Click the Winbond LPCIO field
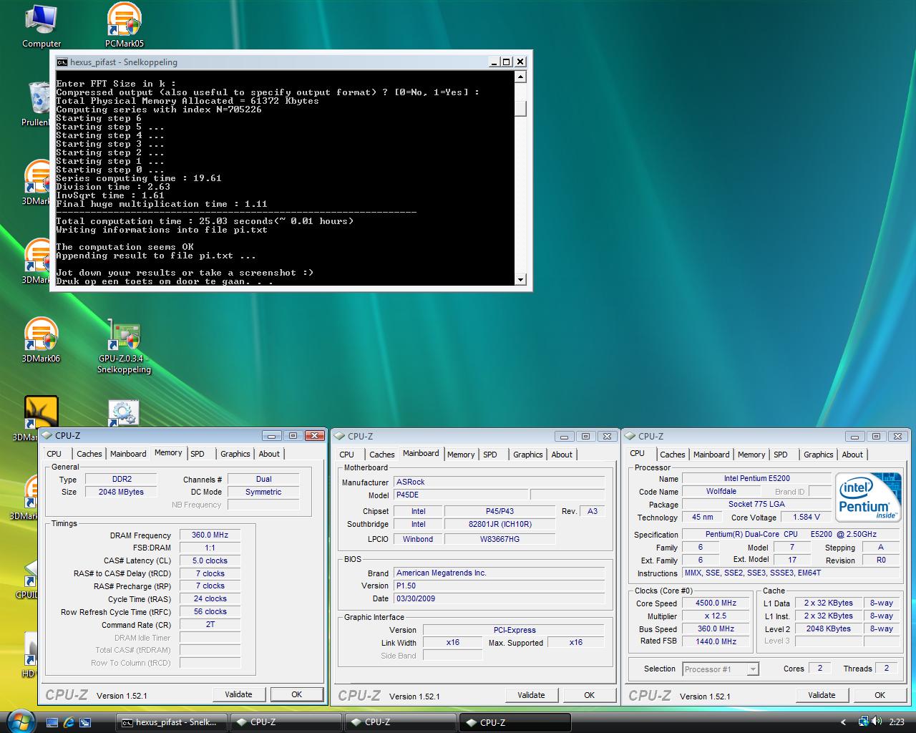The image size is (916, 733). tap(417, 539)
